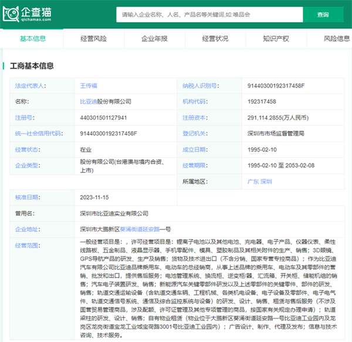The height and width of the screenshot is (342, 352).
Task: Click the former name 深圳市比亚迪实业有限公司
Action: [x=114, y=214]
